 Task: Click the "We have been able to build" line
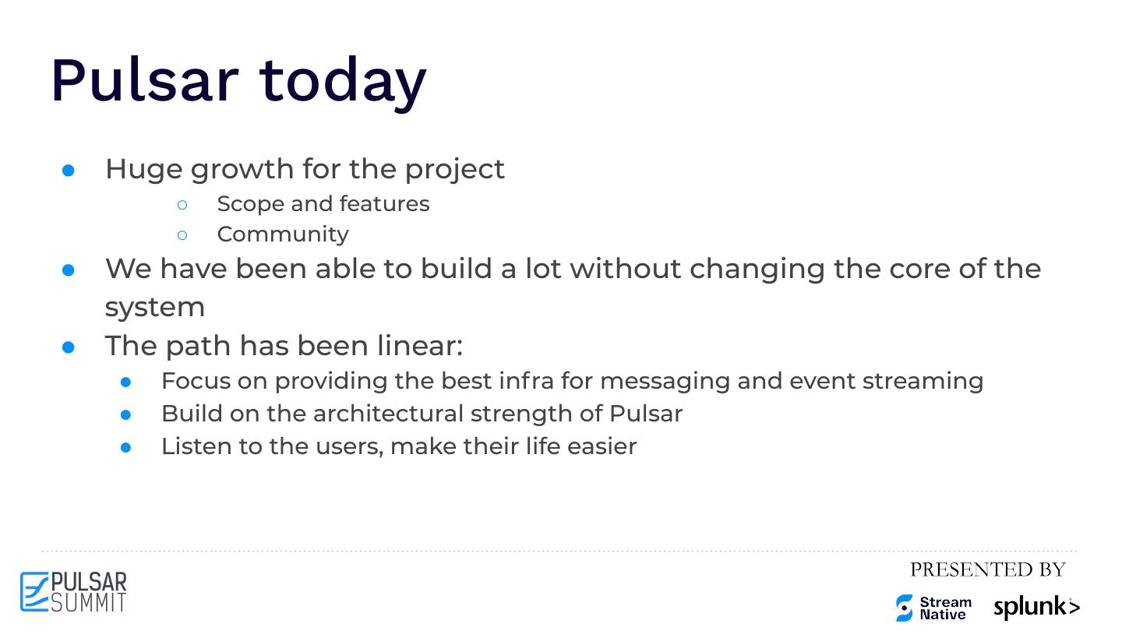pyautogui.click(x=573, y=269)
